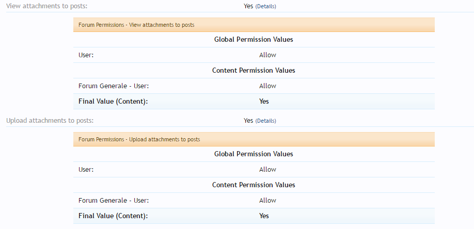Select 'Forum Permissions - Upload attachments to posts' header
Image resolution: width=474 pixels, height=229 pixels.
coord(139,139)
